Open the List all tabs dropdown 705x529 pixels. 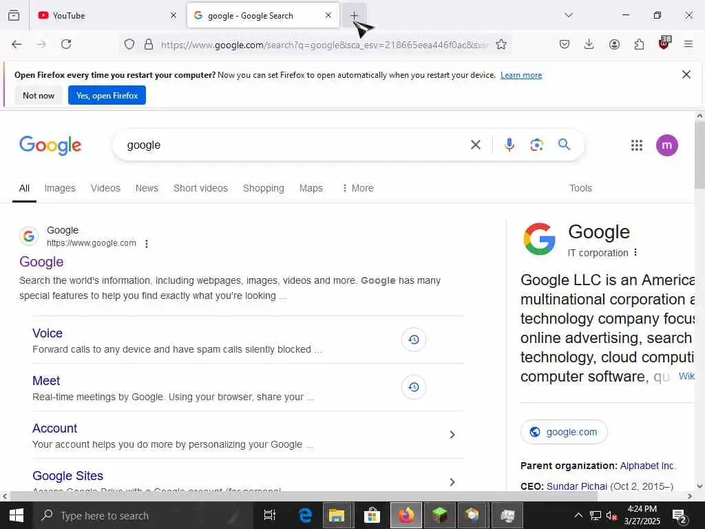pyautogui.click(x=569, y=15)
